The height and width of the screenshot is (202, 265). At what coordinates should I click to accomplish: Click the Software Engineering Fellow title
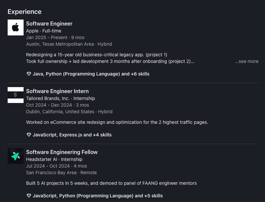(62, 152)
